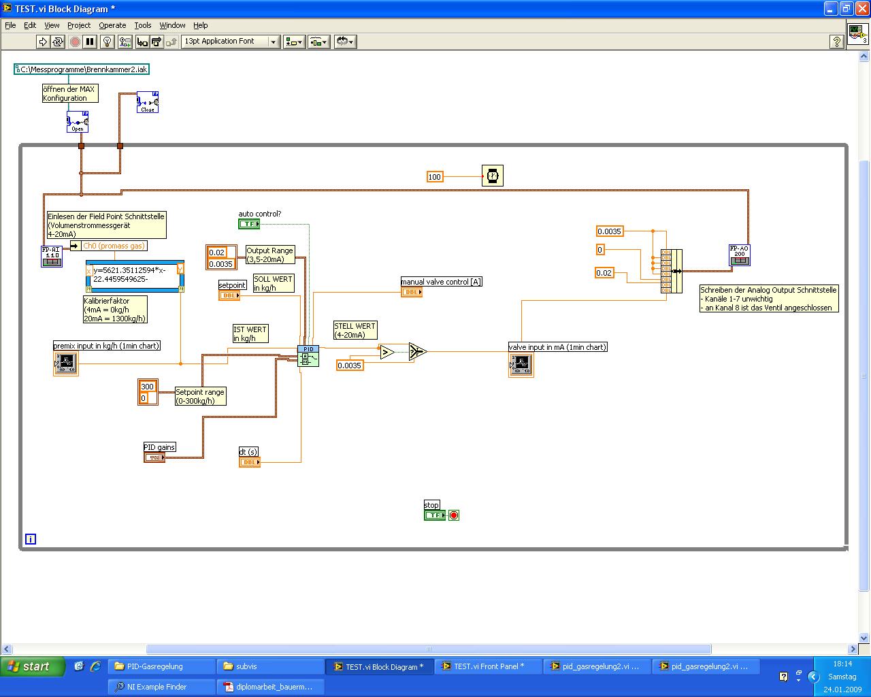Open the Tools menu
The image size is (871, 697).
(143, 25)
